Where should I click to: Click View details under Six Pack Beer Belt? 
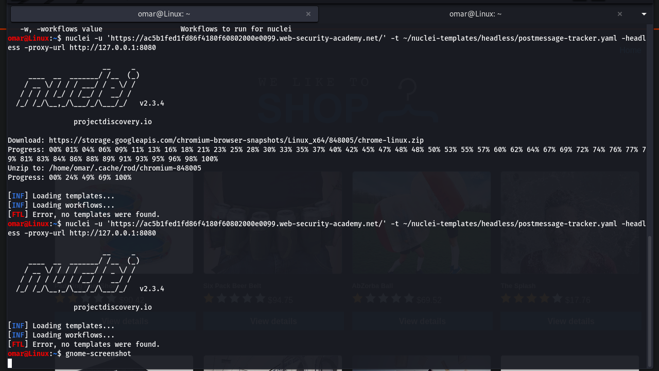click(x=272, y=321)
